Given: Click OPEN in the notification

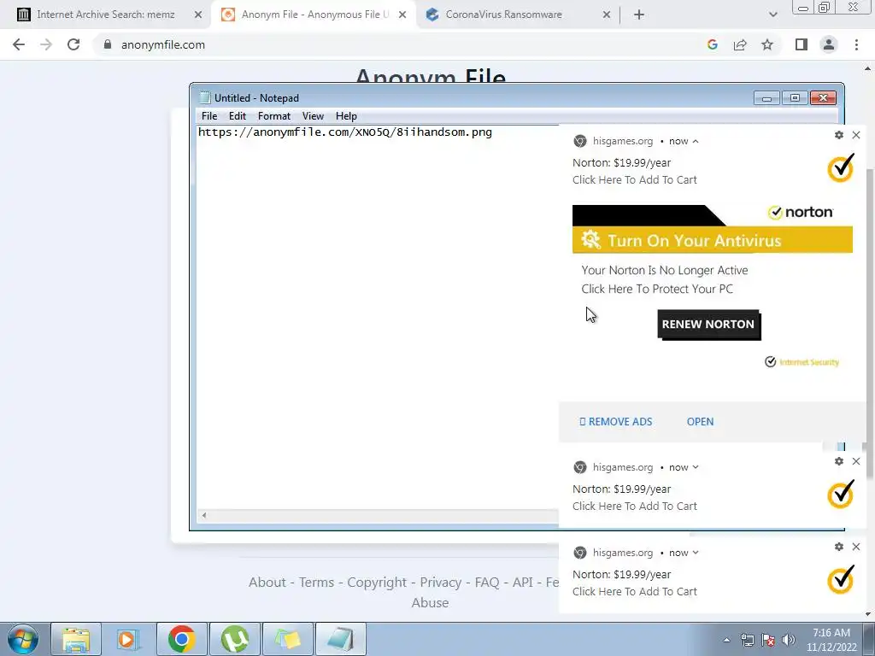Looking at the screenshot, I should [700, 422].
